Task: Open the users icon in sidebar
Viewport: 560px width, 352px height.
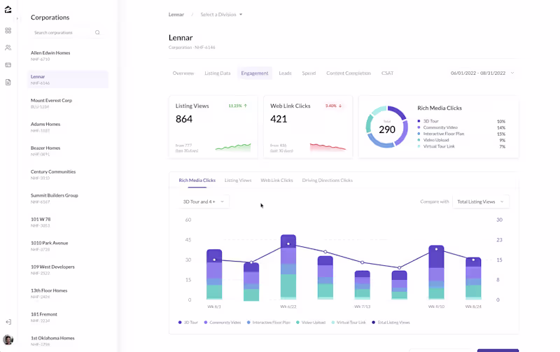Action: [x=8, y=48]
